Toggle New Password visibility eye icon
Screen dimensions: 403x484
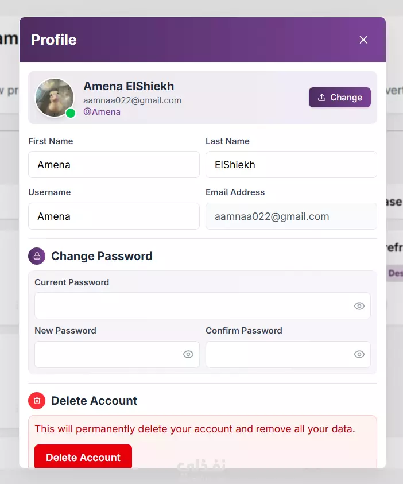(x=188, y=354)
